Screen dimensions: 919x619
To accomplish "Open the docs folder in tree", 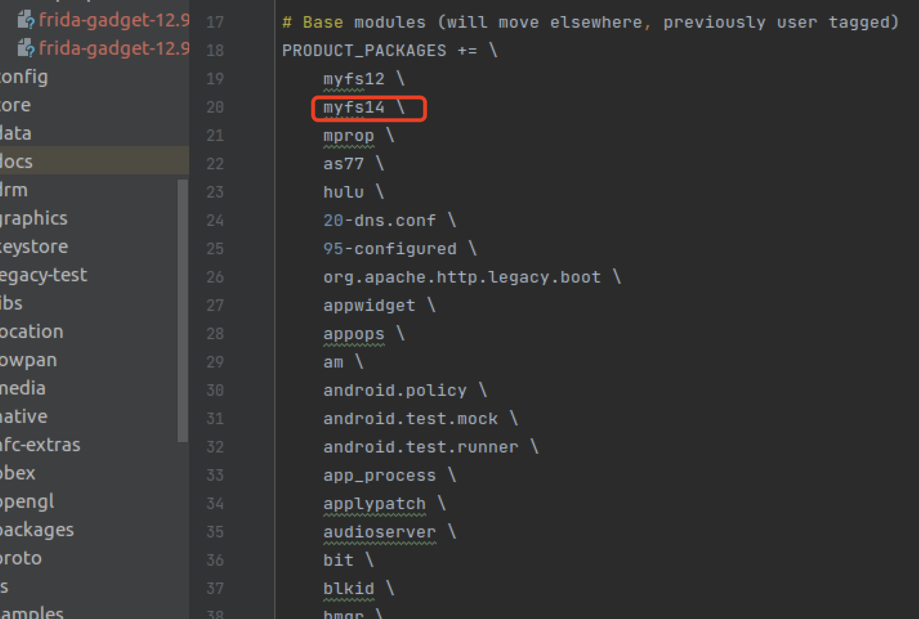I will coord(17,161).
